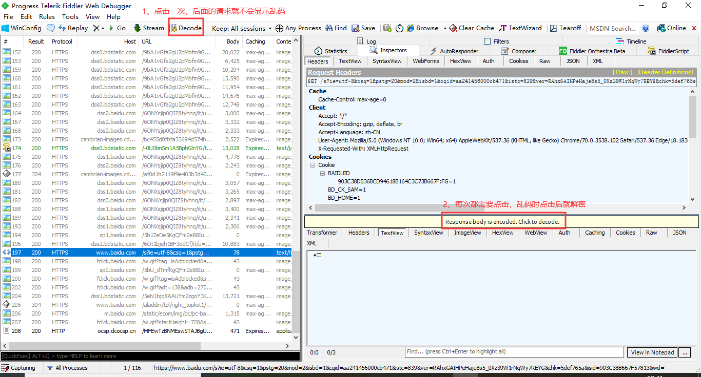Switch to the WebView response tab
The width and height of the screenshot is (701, 377).
[535, 232]
